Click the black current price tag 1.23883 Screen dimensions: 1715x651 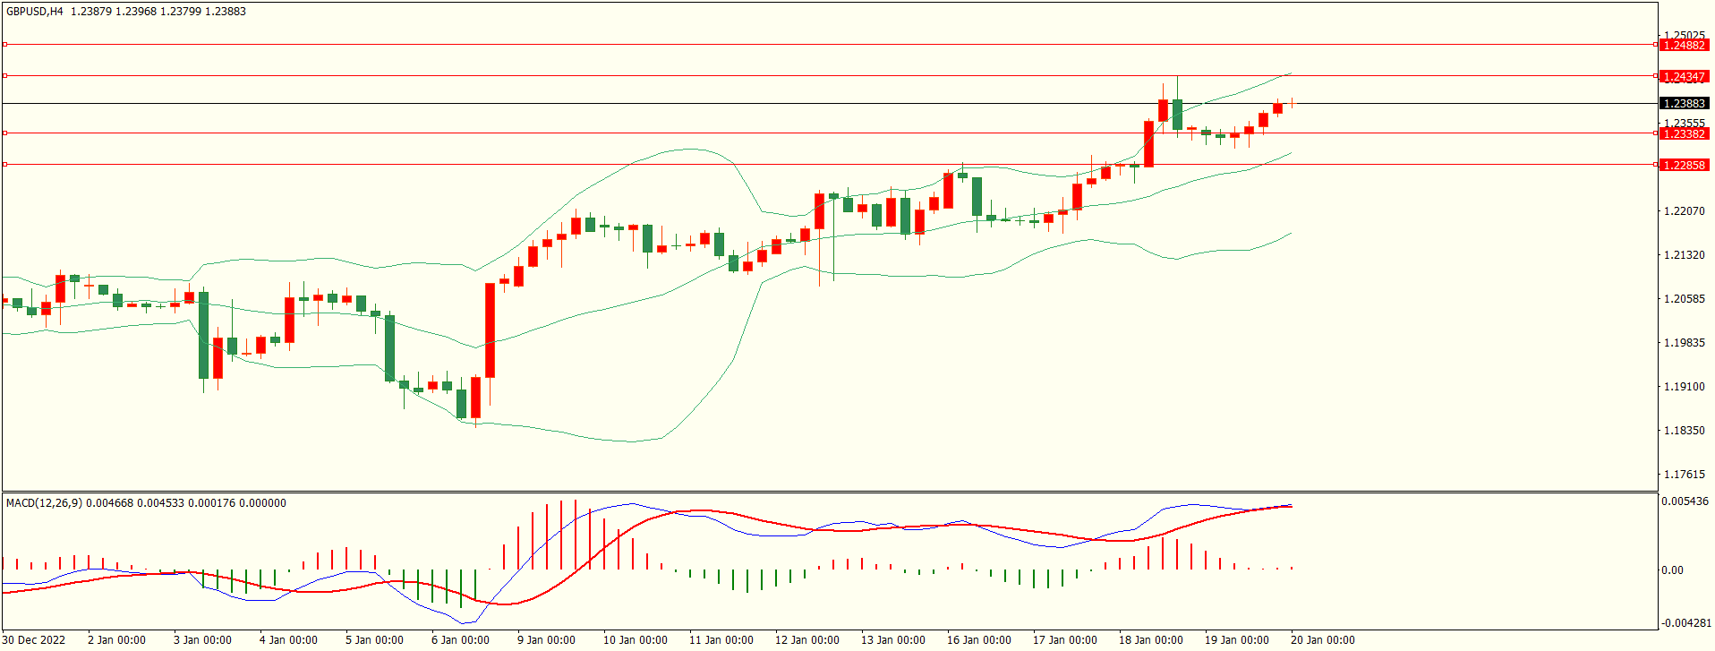coord(1683,103)
